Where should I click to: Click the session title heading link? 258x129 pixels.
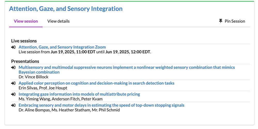(66, 9)
